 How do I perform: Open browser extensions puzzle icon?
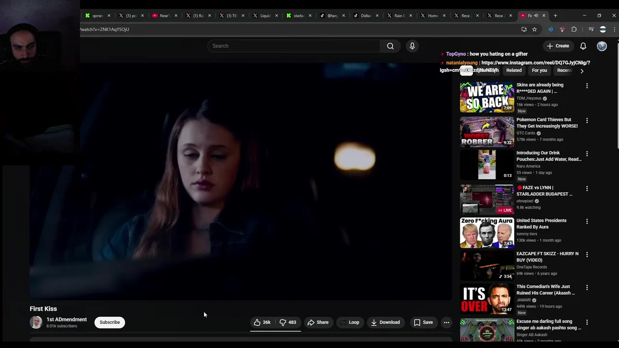[x=574, y=29]
